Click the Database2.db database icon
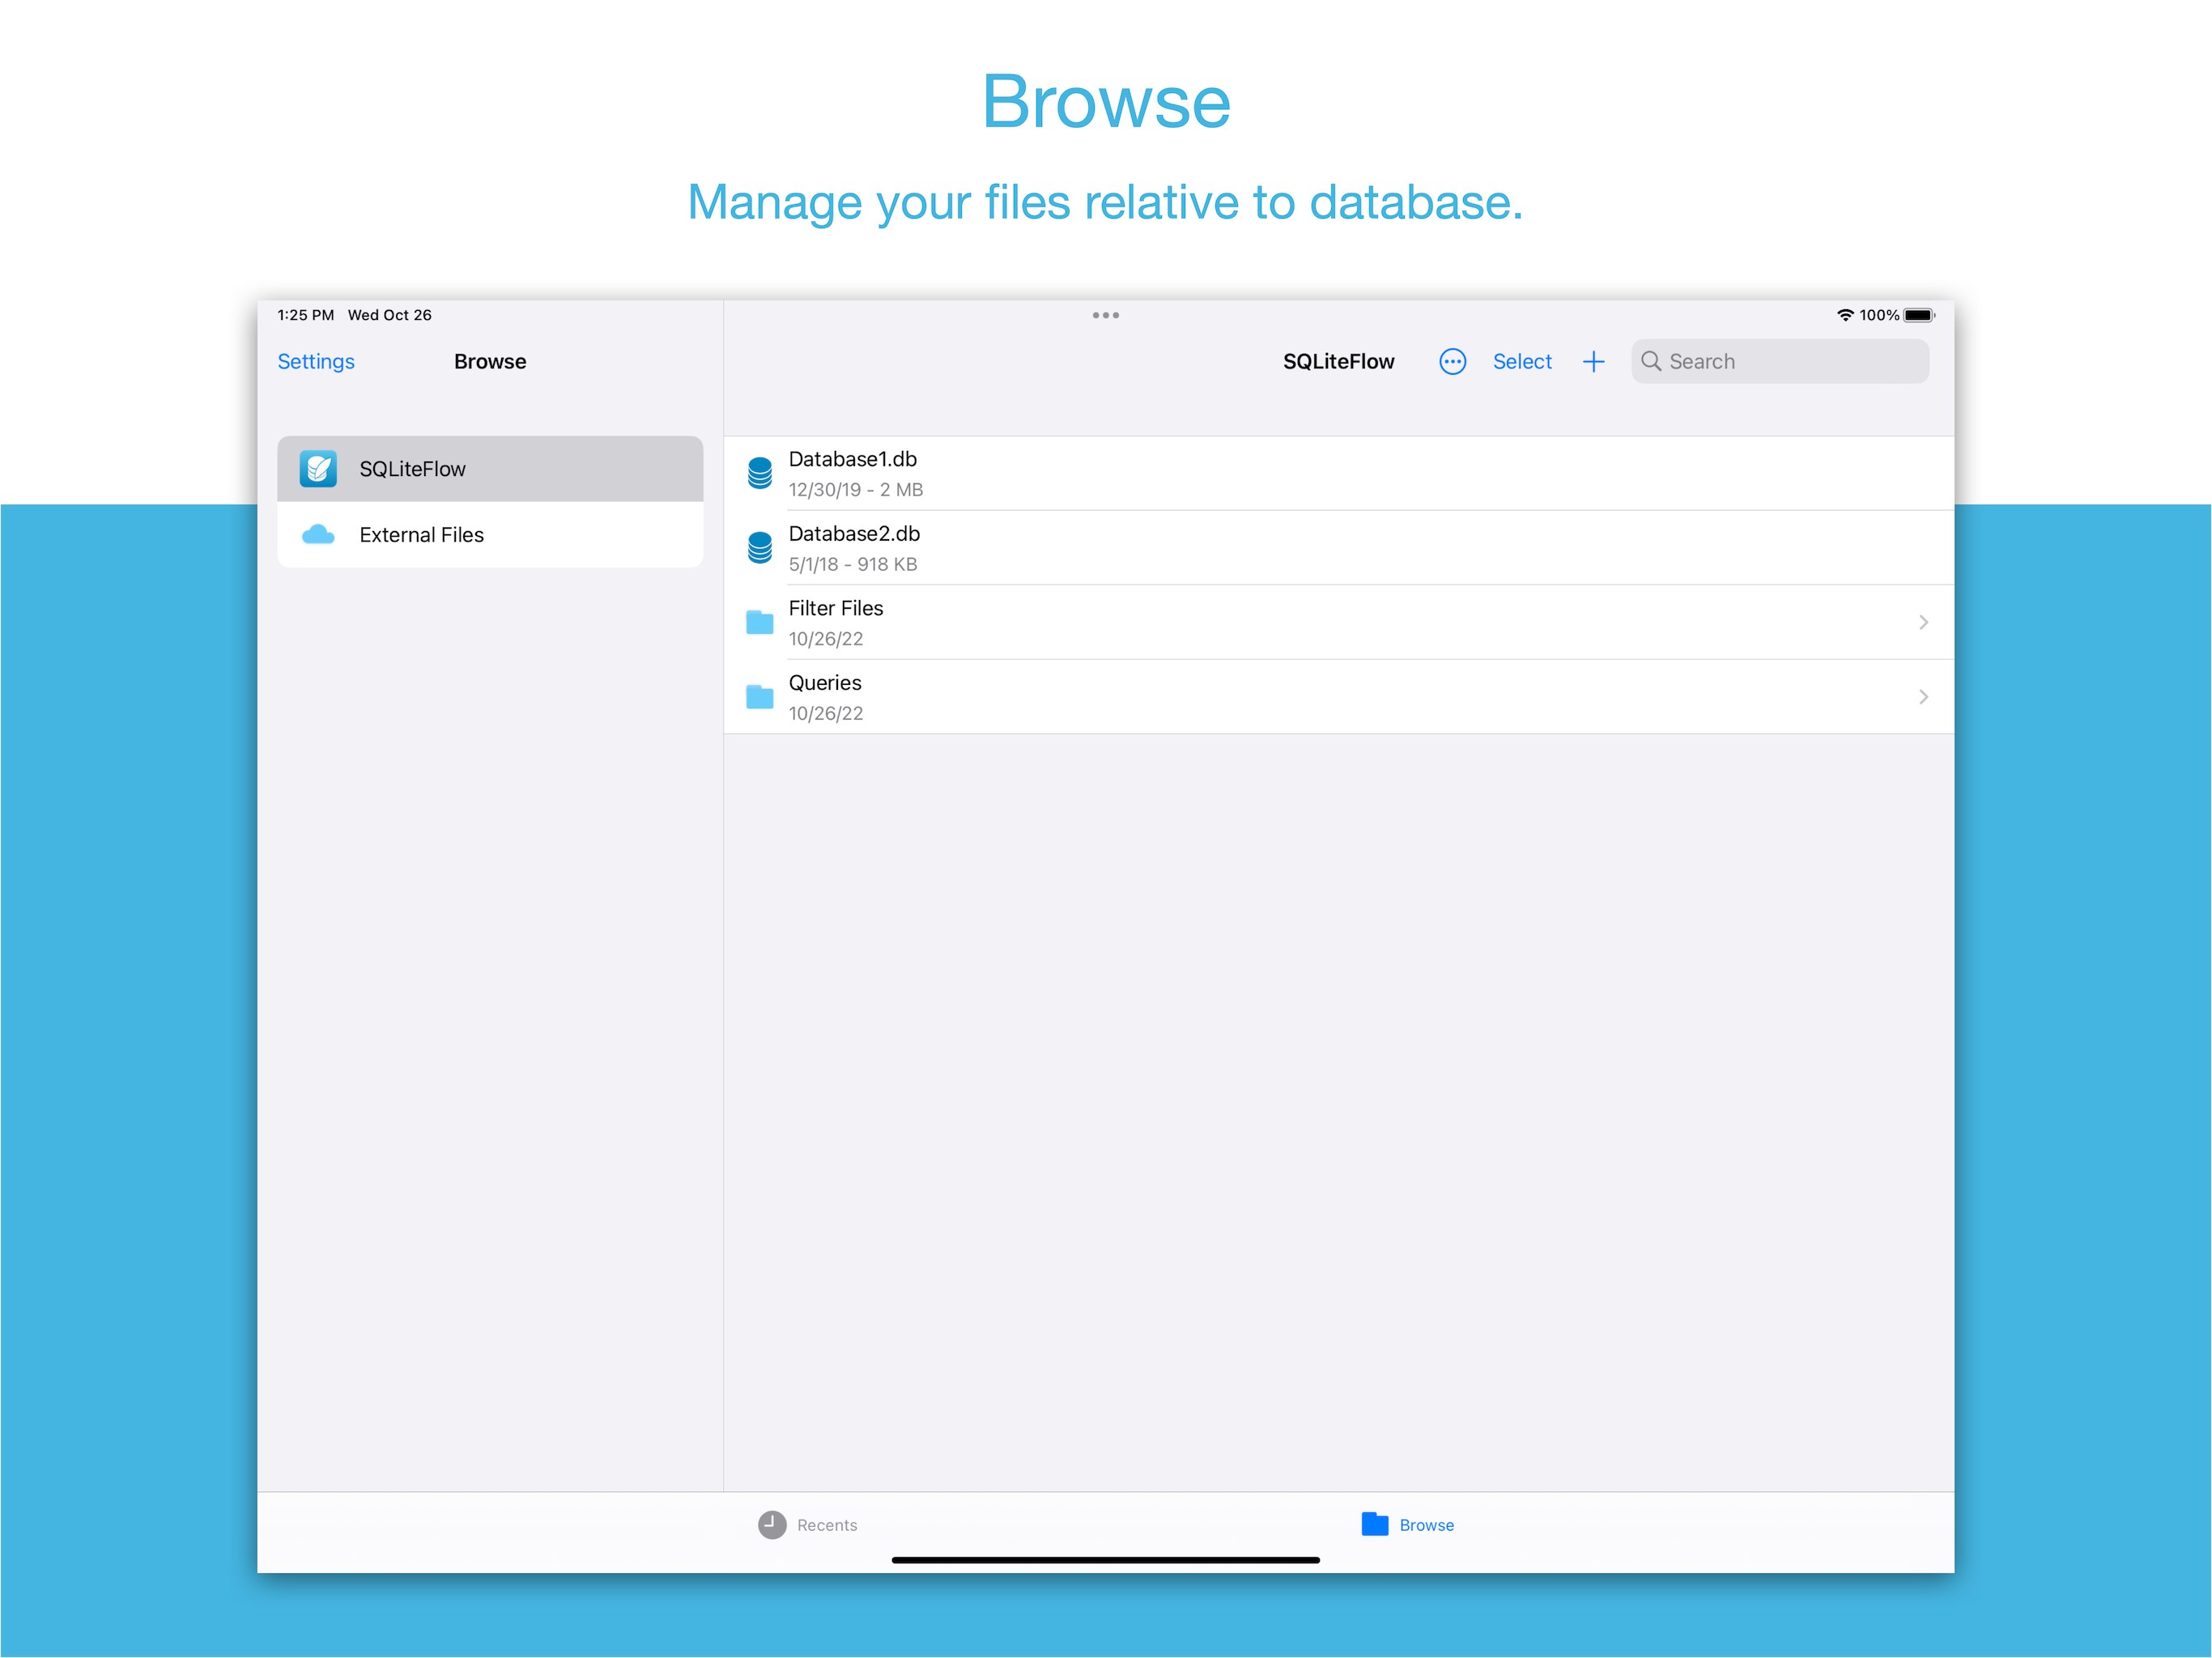The width and height of the screenshot is (2212, 1658). click(760, 548)
